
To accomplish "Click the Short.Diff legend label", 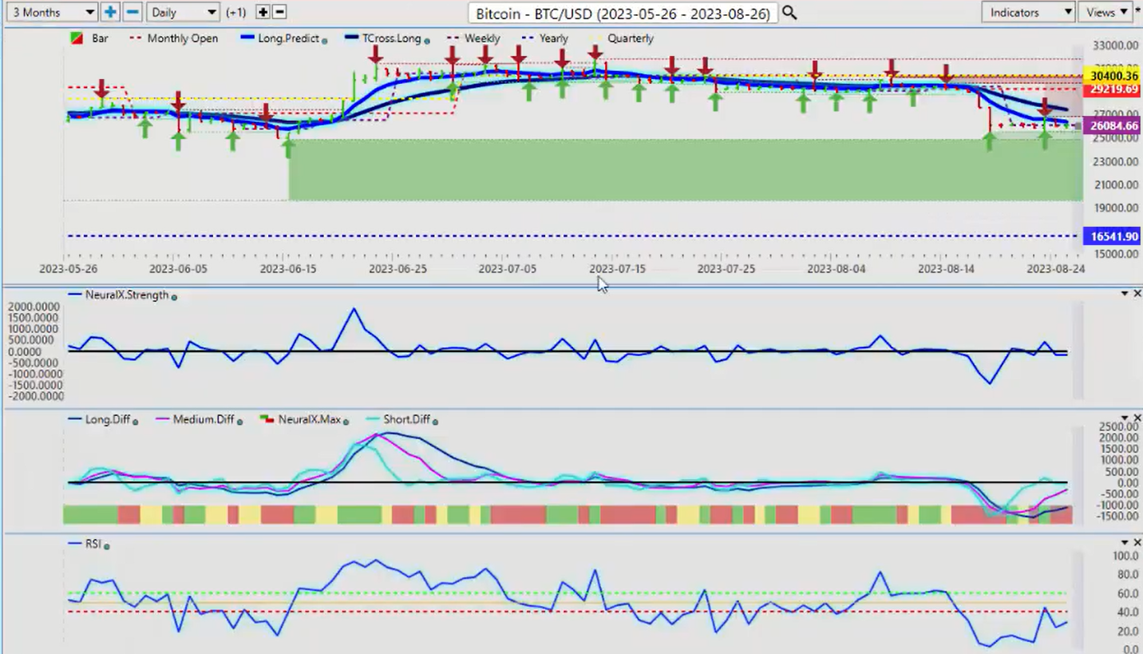I will pyautogui.click(x=406, y=419).
